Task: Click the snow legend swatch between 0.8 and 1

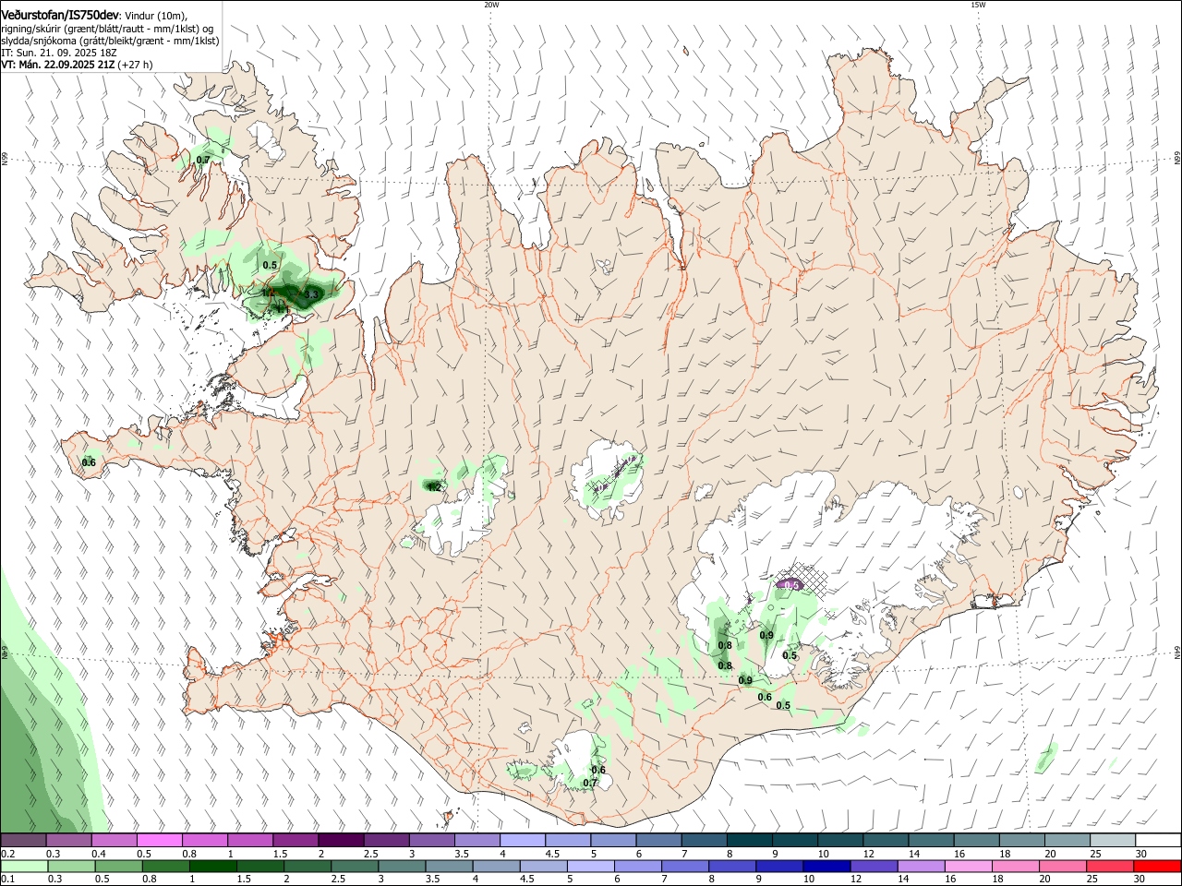Action: (x=205, y=840)
